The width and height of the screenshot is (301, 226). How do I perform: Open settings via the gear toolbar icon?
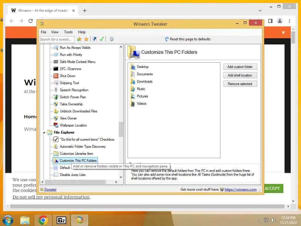(x=111, y=39)
